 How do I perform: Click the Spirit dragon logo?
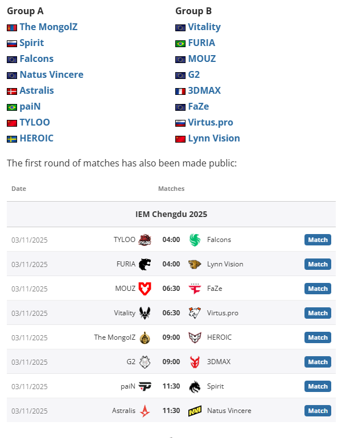(195, 386)
